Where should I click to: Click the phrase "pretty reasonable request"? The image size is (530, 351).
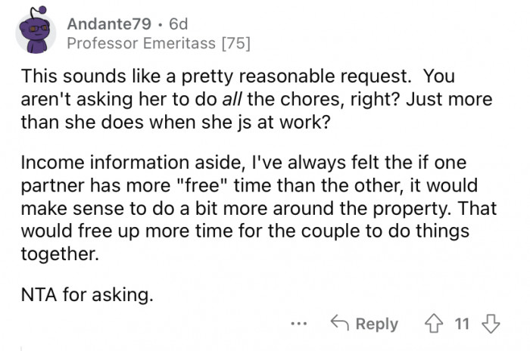(x=270, y=77)
